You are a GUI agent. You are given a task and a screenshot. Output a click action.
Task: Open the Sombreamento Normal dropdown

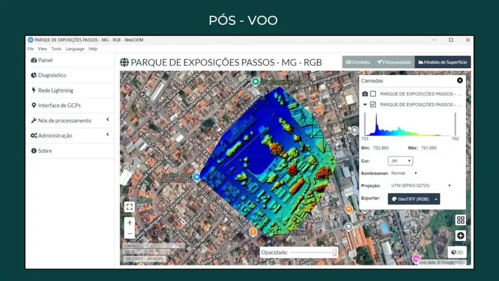coord(404,173)
